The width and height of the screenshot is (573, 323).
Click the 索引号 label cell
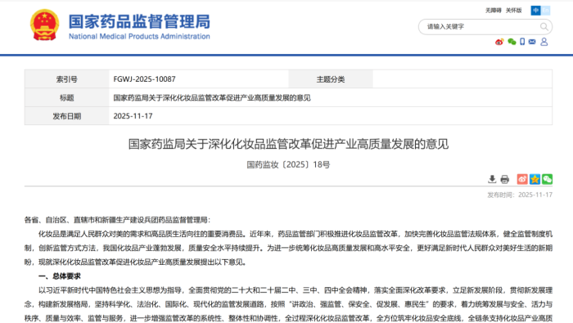click(67, 79)
